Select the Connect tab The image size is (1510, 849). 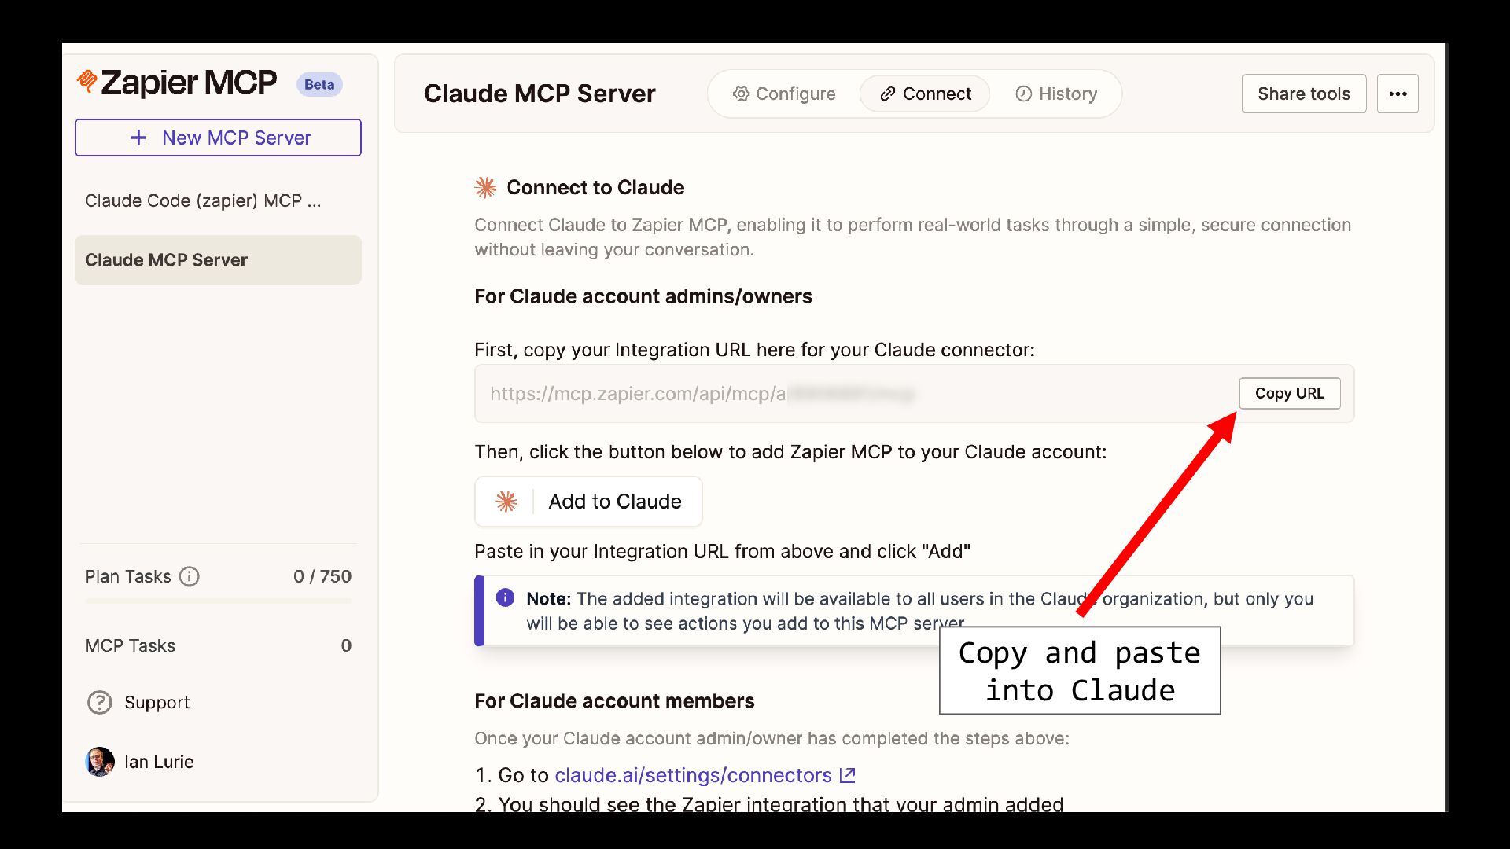pos(925,94)
